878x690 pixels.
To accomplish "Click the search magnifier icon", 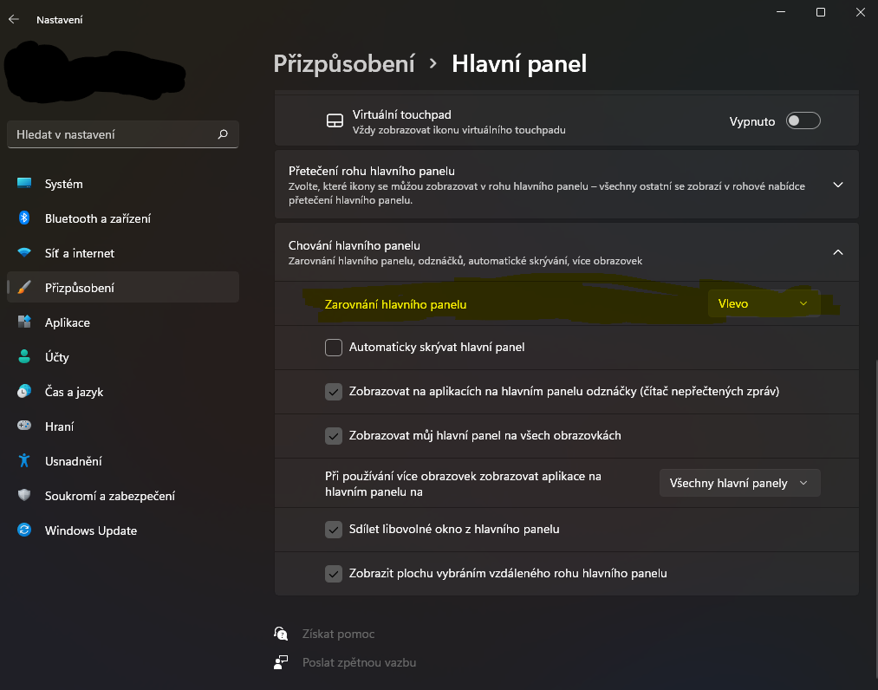I will 223,134.
